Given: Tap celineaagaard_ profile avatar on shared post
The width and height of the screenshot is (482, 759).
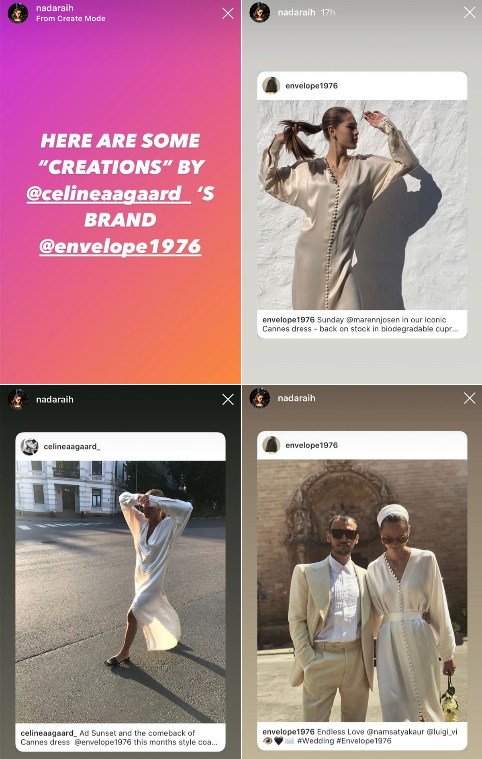Looking at the screenshot, I should [29, 446].
